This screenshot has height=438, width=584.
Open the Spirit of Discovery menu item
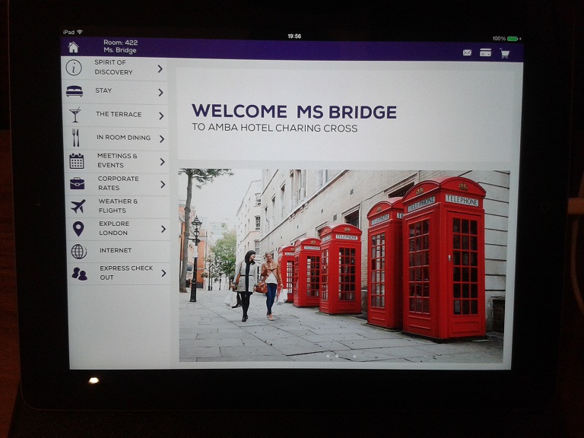pos(113,68)
